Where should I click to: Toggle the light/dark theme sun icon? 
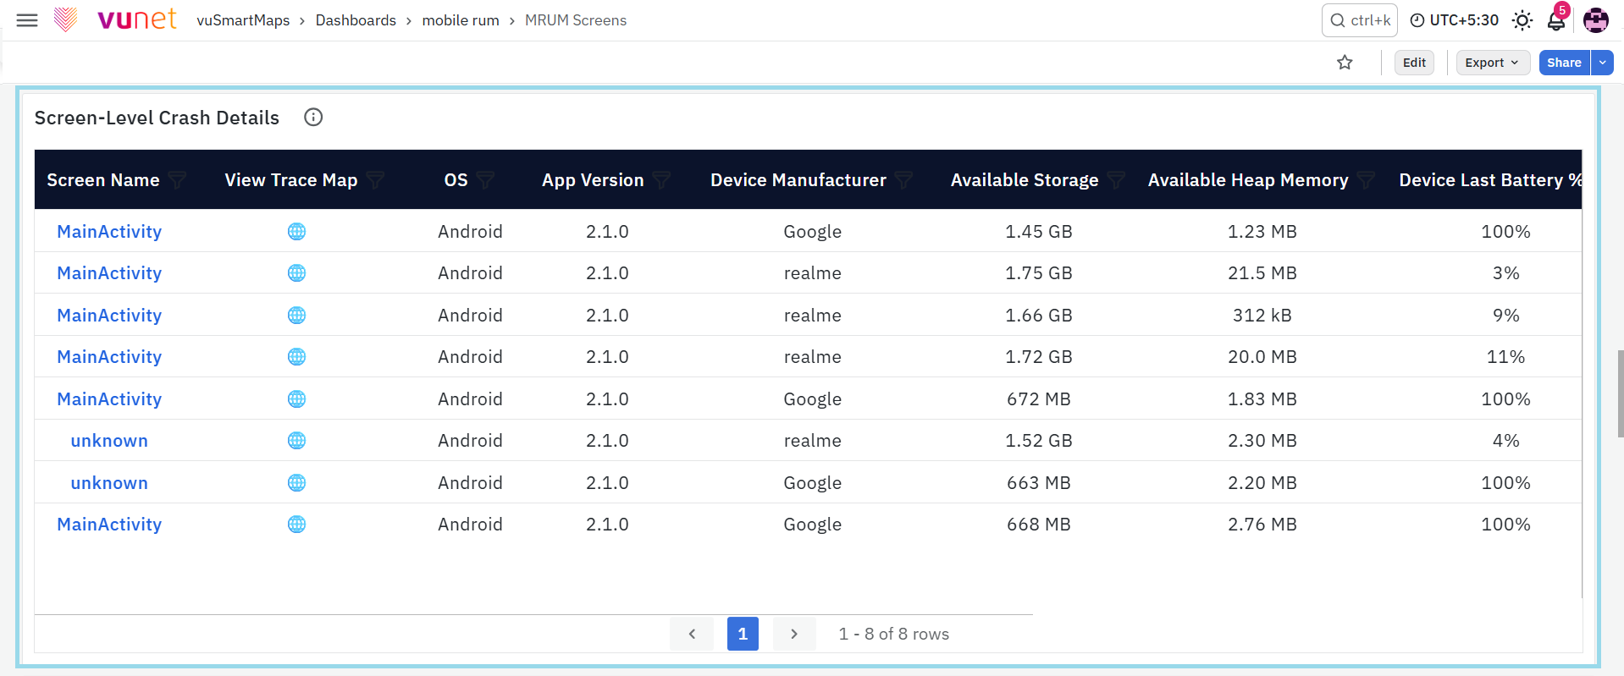pyautogui.click(x=1522, y=20)
